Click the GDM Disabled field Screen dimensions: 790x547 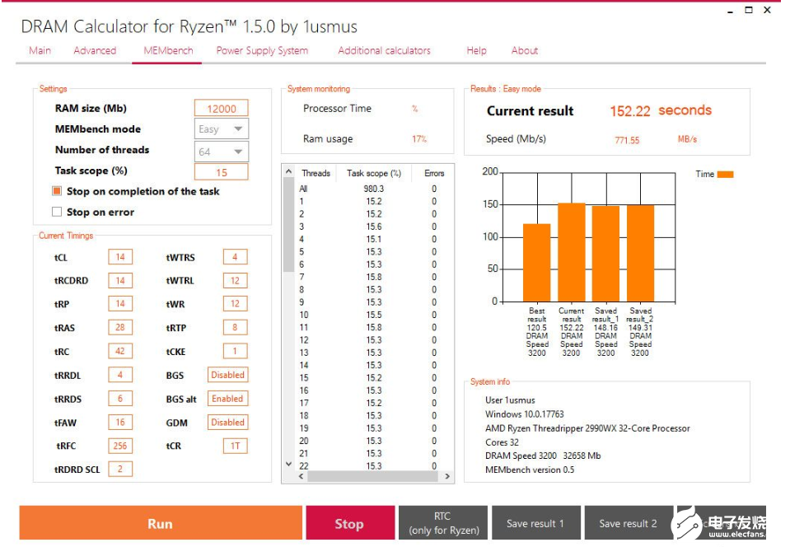click(x=227, y=422)
